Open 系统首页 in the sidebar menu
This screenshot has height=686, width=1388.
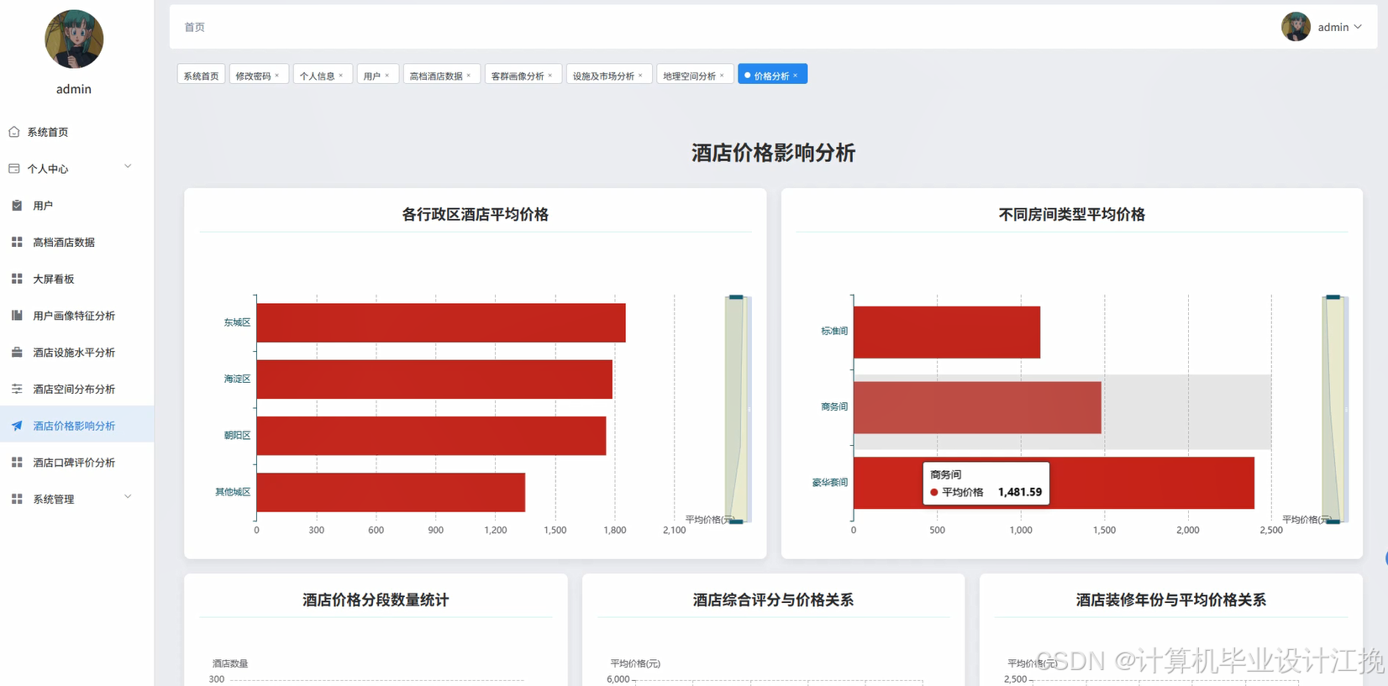(76, 132)
